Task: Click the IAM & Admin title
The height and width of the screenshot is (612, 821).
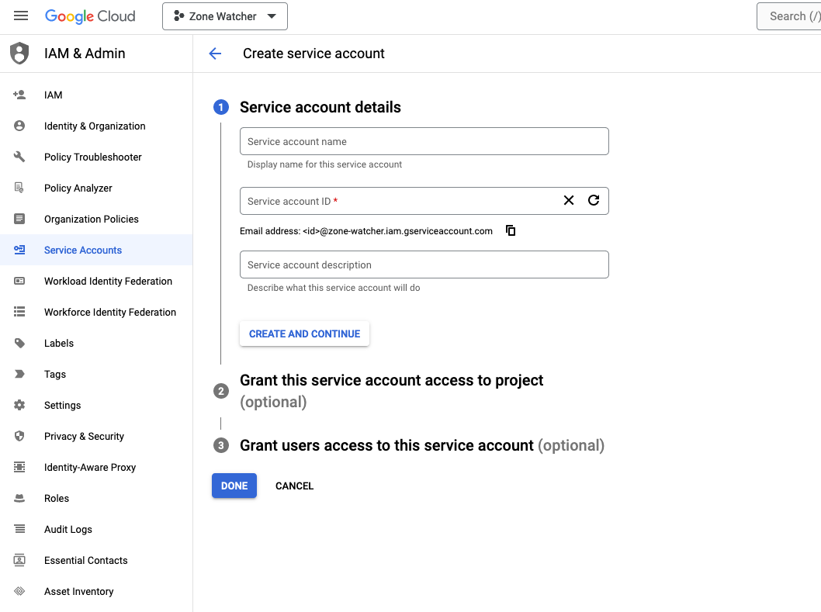Action: point(85,54)
